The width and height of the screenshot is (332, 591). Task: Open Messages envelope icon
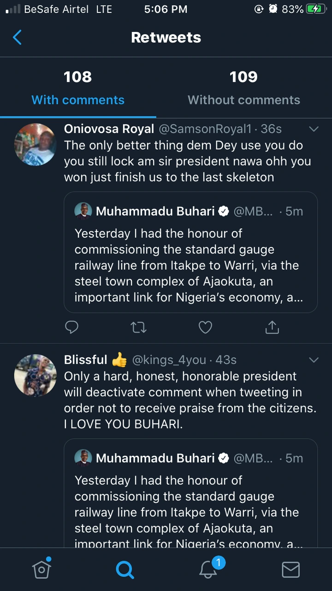[290, 569]
